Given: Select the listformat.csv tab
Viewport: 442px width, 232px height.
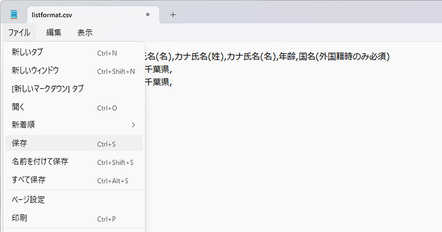Looking at the screenshot, I should [79, 15].
